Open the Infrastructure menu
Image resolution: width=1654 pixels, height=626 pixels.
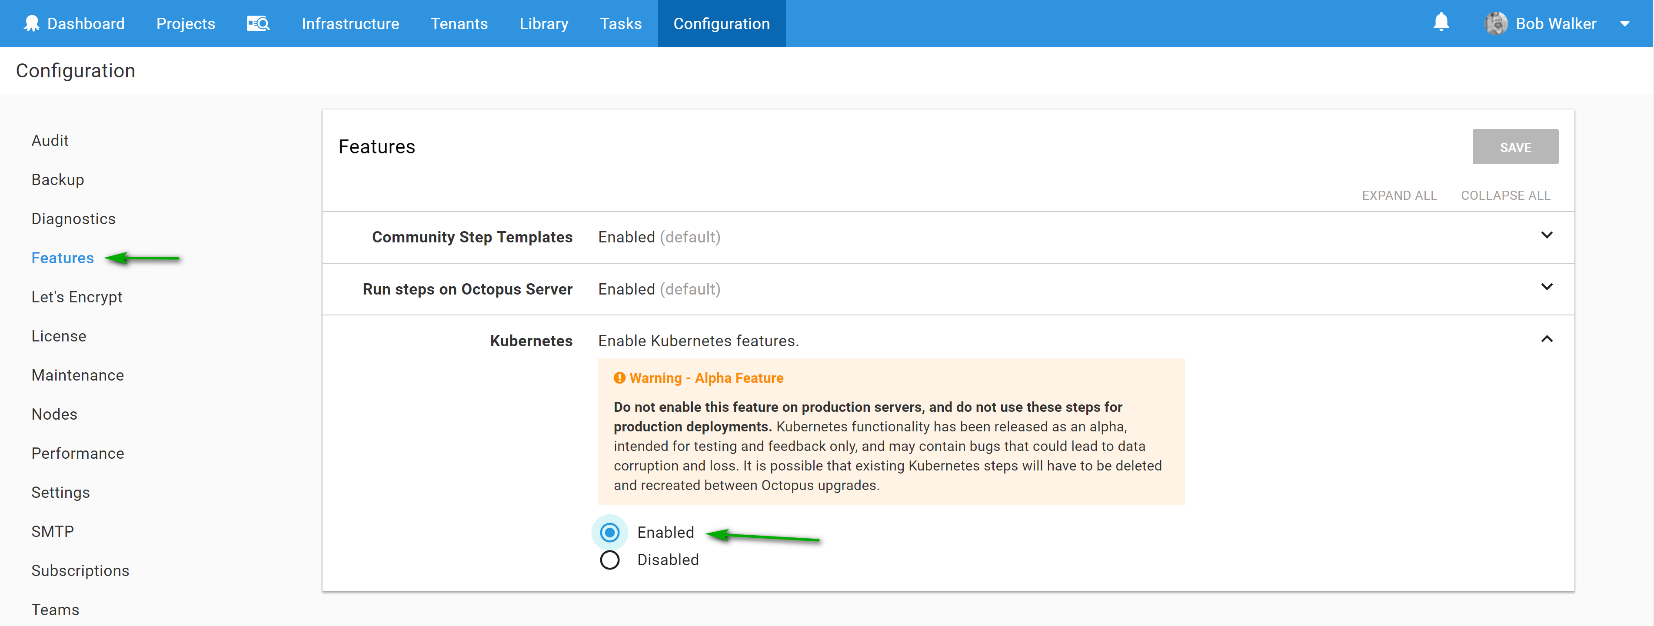pyautogui.click(x=350, y=24)
